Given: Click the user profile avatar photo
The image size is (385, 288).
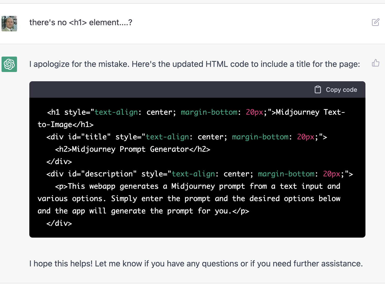Looking at the screenshot, I should (9, 24).
